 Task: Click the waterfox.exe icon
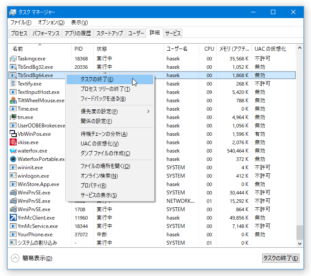tap(13, 151)
